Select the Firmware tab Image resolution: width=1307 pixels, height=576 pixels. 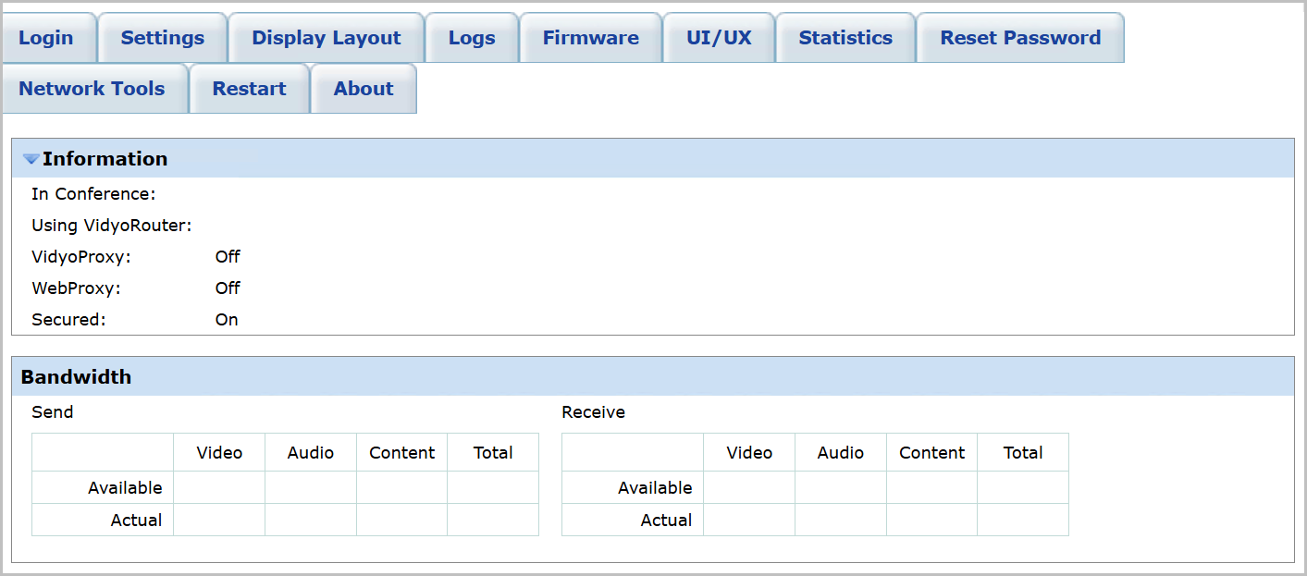pyautogui.click(x=591, y=38)
